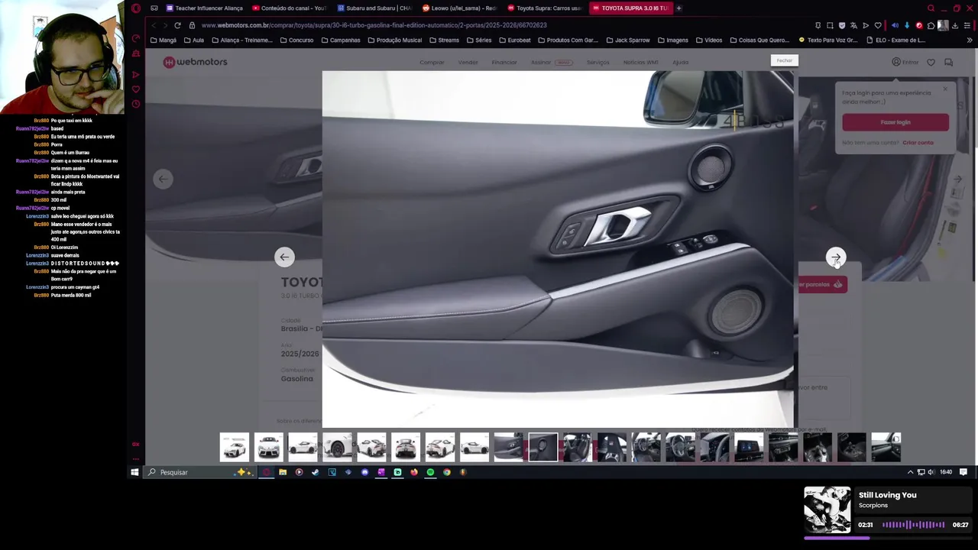978x550 pixels.
Task: Open the Vender menu
Action: [x=468, y=63]
